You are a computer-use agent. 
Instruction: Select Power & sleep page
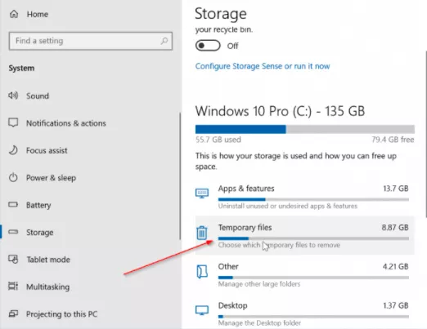click(51, 178)
